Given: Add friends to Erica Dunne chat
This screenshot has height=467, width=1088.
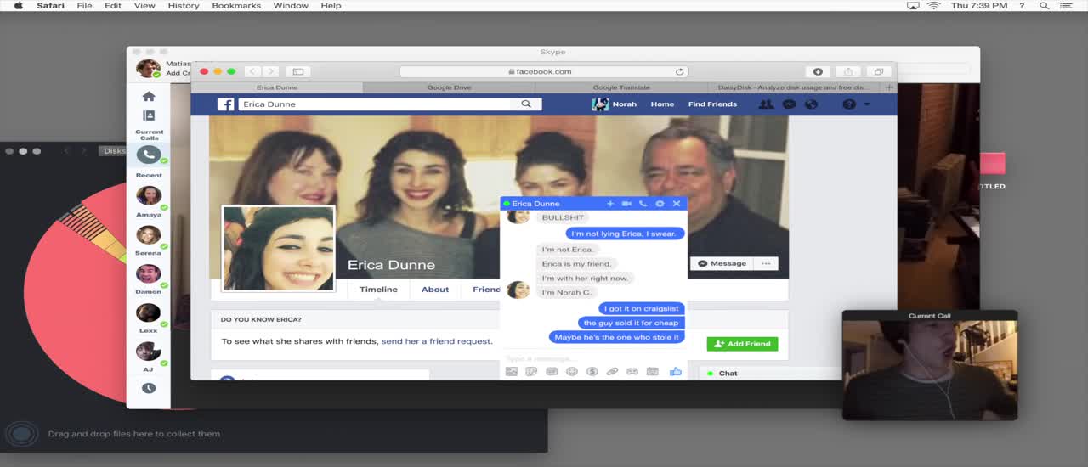Looking at the screenshot, I should pyautogui.click(x=610, y=204).
